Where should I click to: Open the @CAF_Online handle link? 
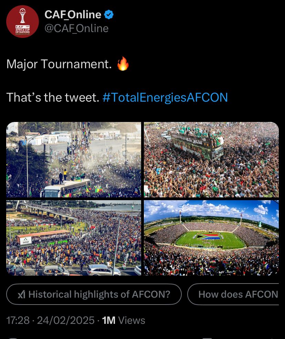76,28
